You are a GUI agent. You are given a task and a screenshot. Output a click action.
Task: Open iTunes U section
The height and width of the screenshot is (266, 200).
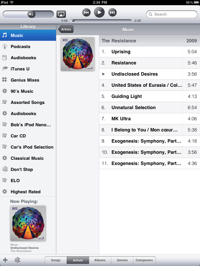coord(28,69)
